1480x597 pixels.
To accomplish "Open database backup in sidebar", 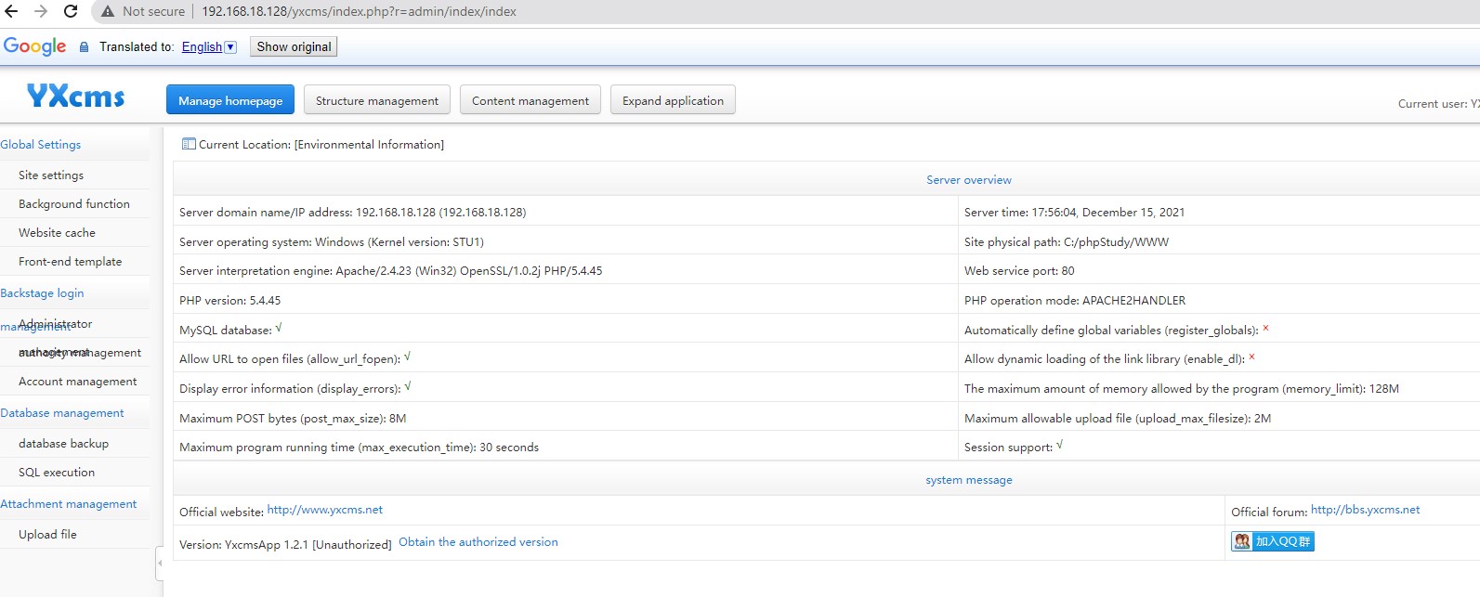I will (63, 444).
